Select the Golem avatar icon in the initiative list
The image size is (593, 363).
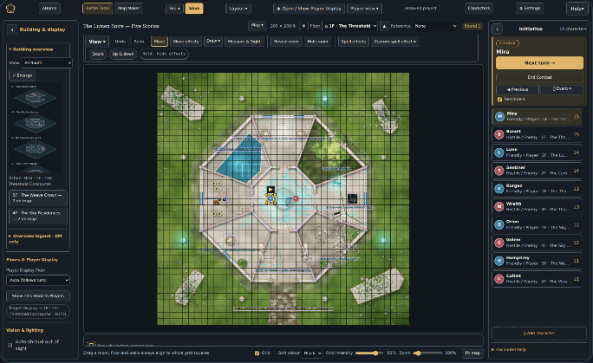click(499, 243)
